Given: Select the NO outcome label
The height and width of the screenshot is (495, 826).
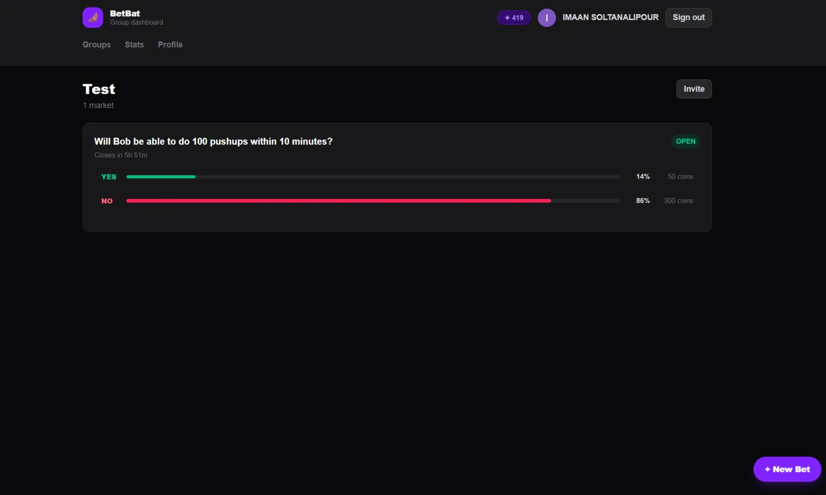Looking at the screenshot, I should [x=107, y=201].
